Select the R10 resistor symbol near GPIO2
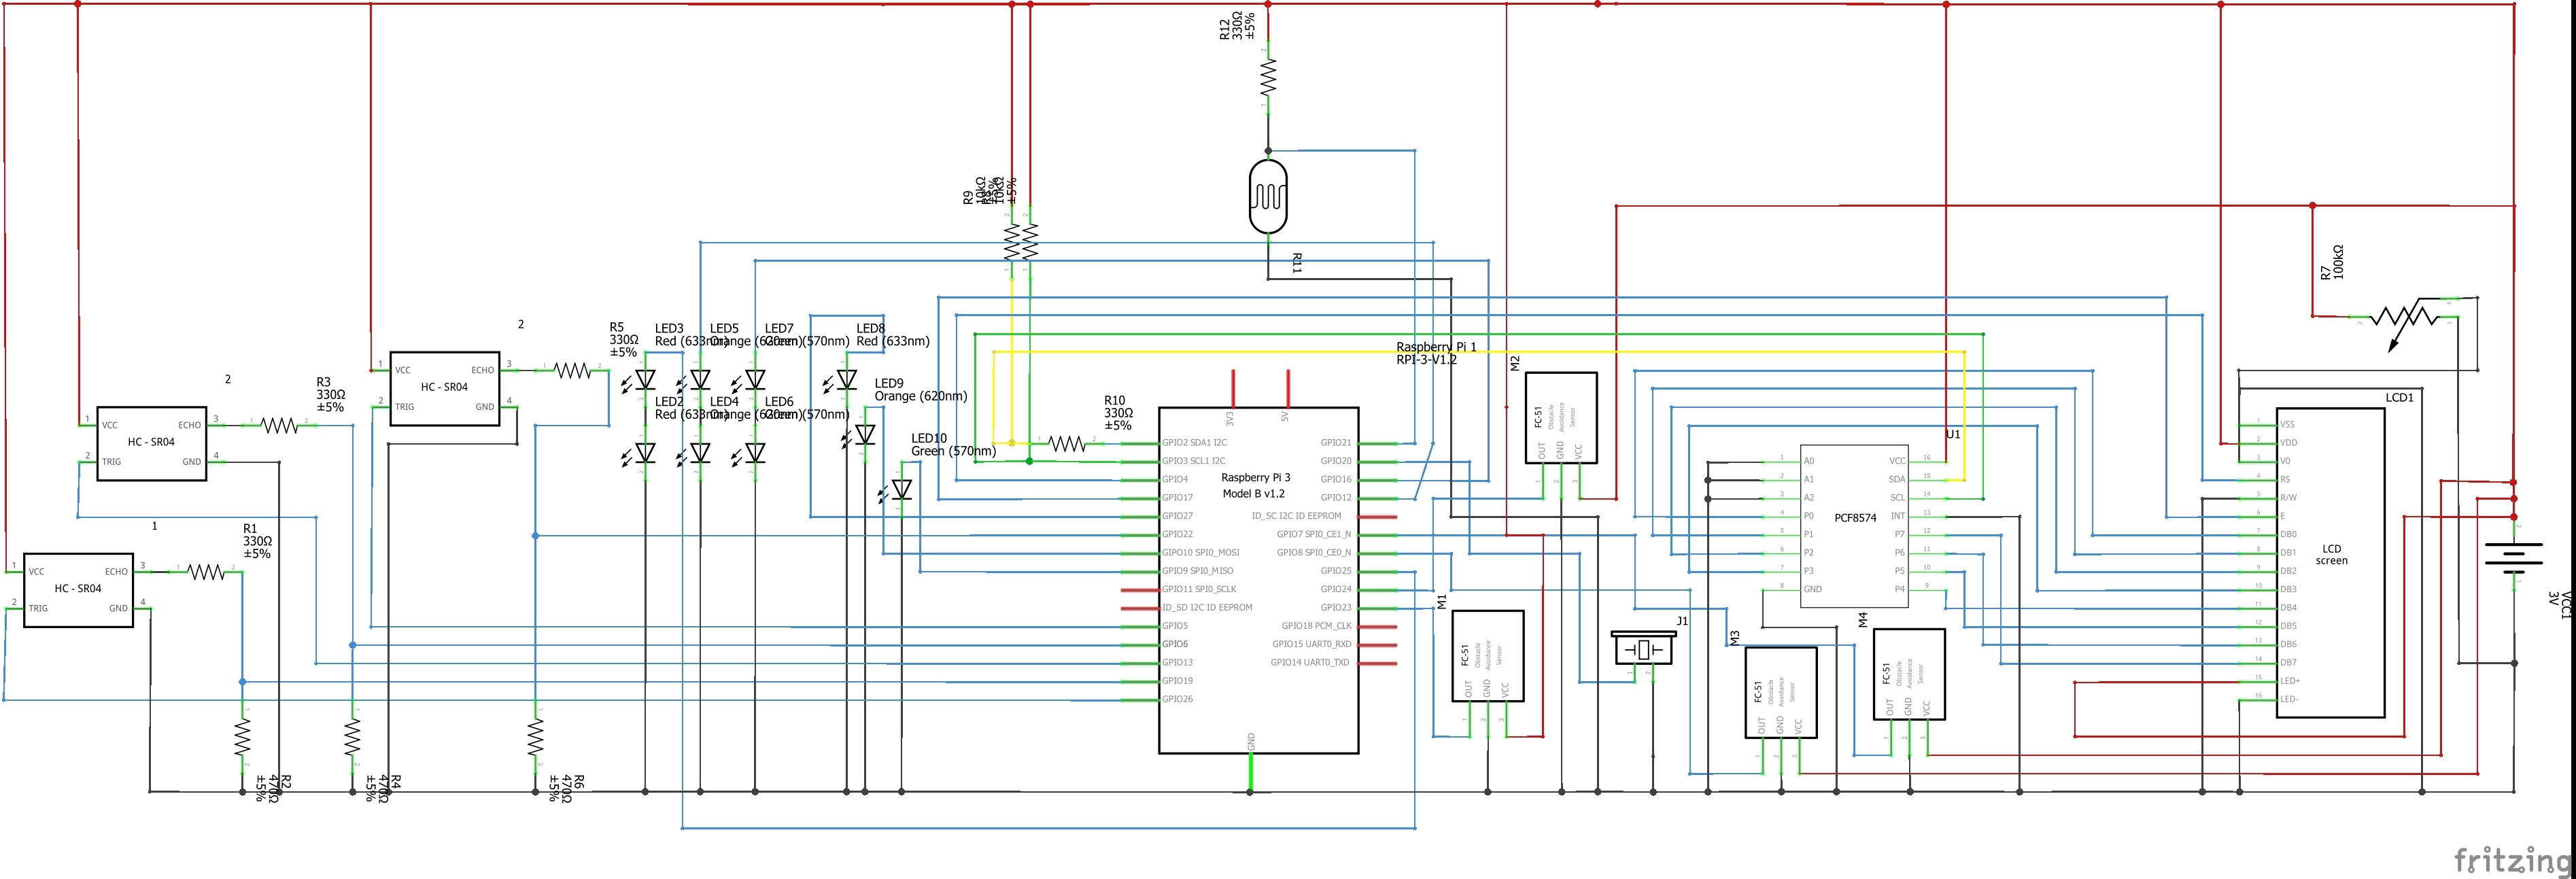 (x=1067, y=443)
